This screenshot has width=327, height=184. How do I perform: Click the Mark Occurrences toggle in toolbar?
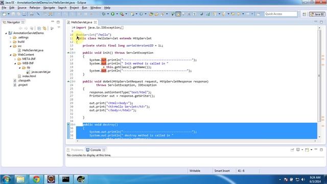[x=178, y=14]
